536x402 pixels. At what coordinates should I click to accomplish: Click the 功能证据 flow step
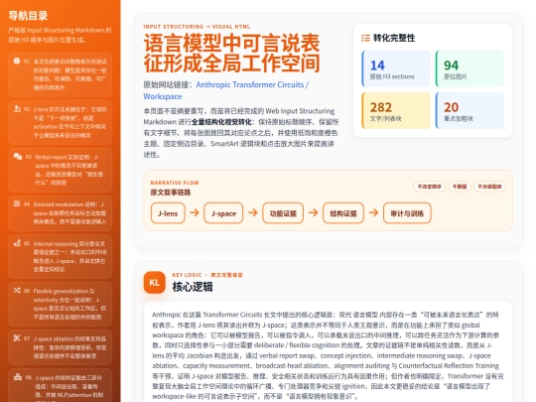[283, 213]
